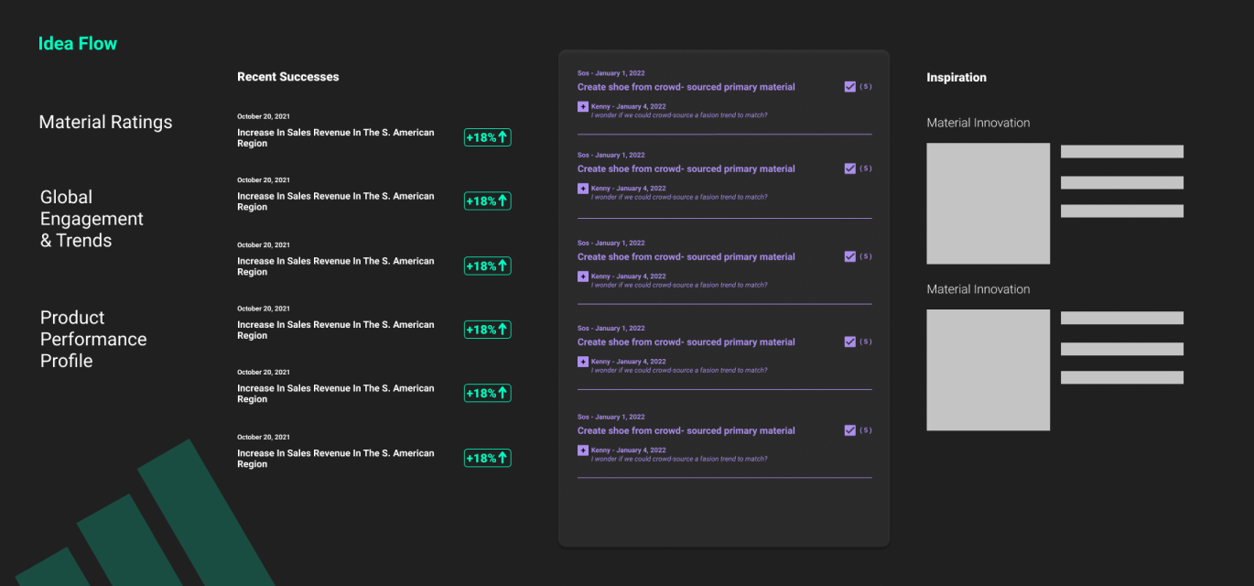This screenshot has width=1254, height=586.
Task: Open third 'Create shoe from crowd- sourced' idea
Action: tap(686, 257)
